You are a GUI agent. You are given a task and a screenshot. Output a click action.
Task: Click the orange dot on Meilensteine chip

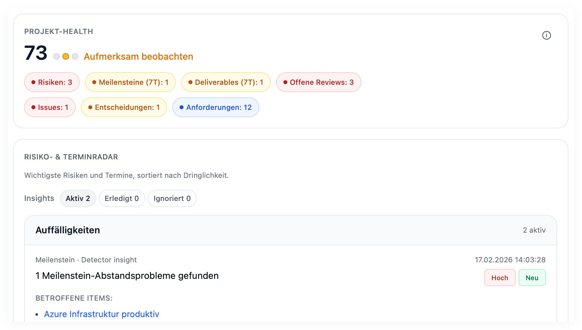(94, 82)
